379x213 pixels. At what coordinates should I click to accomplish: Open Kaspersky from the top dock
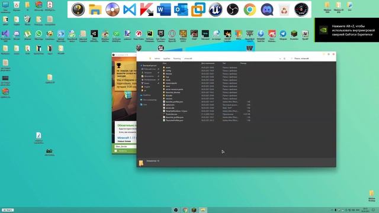[x=146, y=9]
